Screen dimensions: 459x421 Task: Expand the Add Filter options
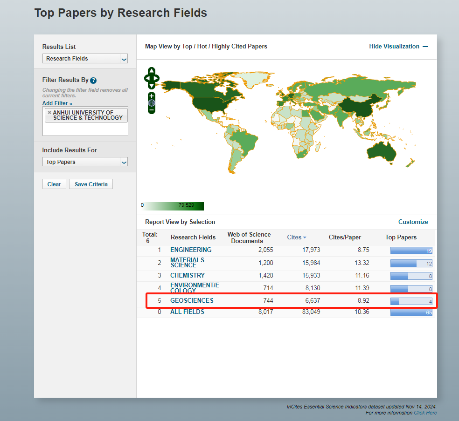(x=57, y=103)
